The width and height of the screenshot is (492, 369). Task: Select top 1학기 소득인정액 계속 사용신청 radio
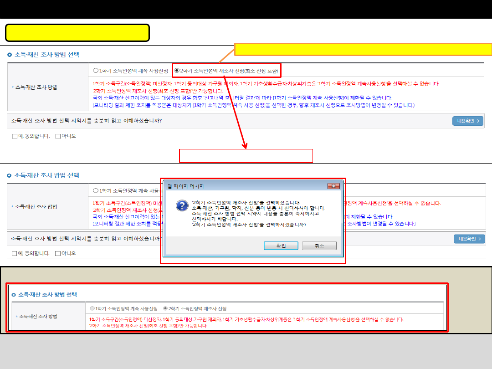coord(96,71)
